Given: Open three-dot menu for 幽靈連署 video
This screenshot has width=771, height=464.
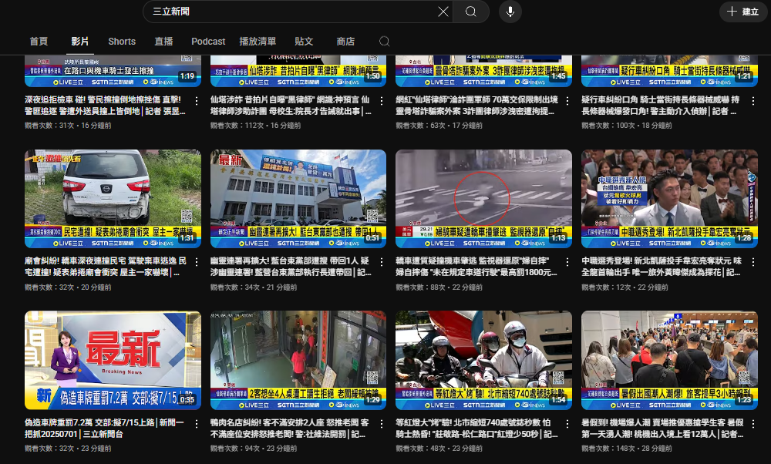Looking at the screenshot, I should [382, 262].
